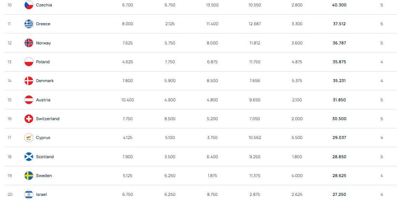This screenshot has width=397, height=203.
Task: Click the Greece flag icon
Action: [x=29, y=24]
